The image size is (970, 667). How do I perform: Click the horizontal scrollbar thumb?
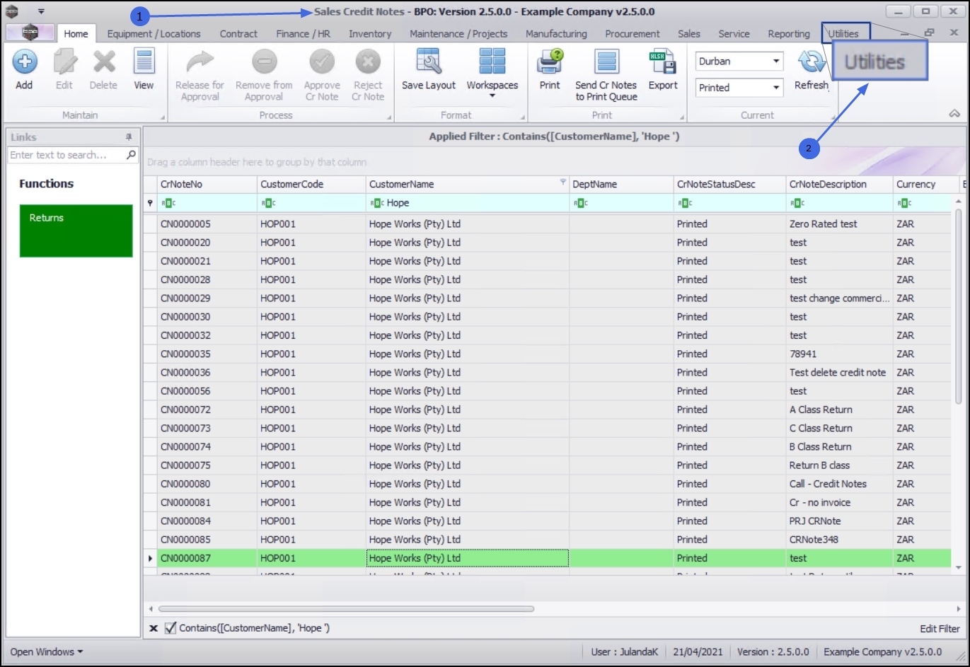(346, 608)
